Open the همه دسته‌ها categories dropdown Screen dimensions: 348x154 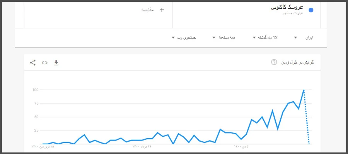pyautogui.click(x=224, y=38)
